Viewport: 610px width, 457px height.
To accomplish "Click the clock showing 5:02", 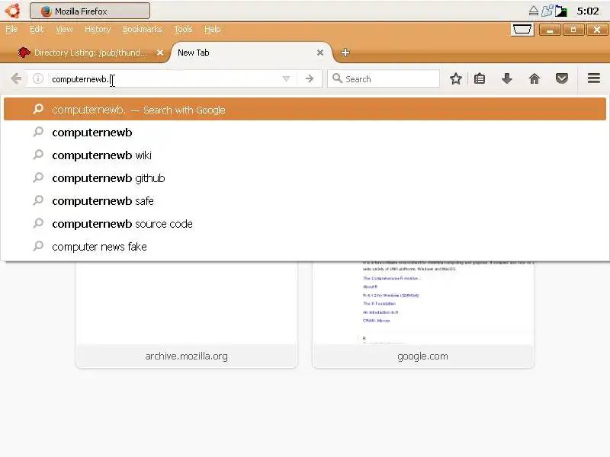I will tap(588, 11).
